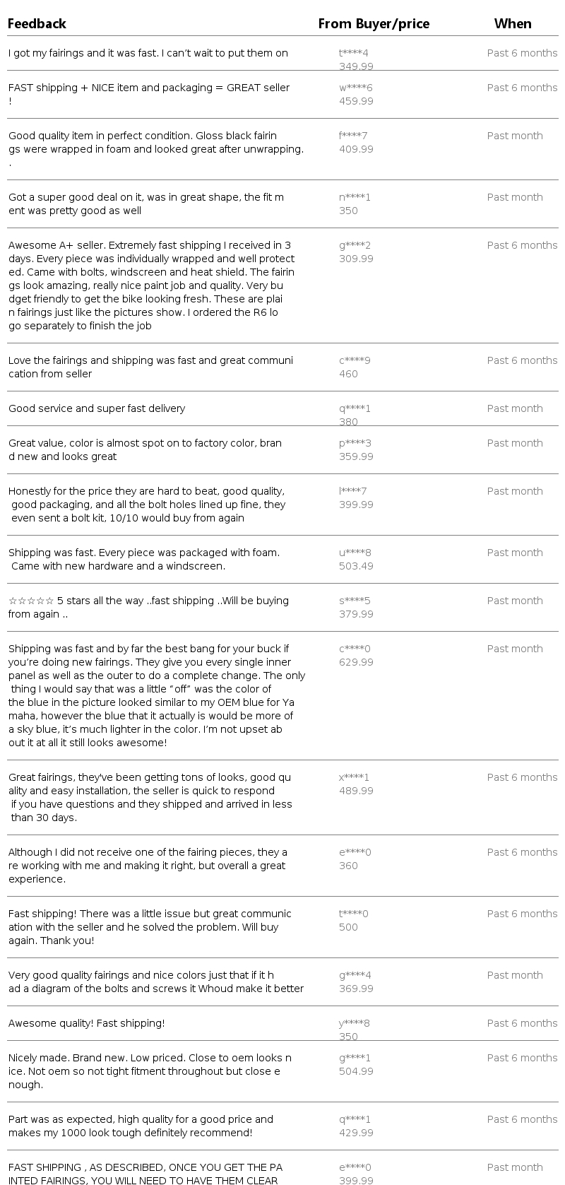Click buyer name y****8
The image size is (565, 1185).
pos(355,1023)
